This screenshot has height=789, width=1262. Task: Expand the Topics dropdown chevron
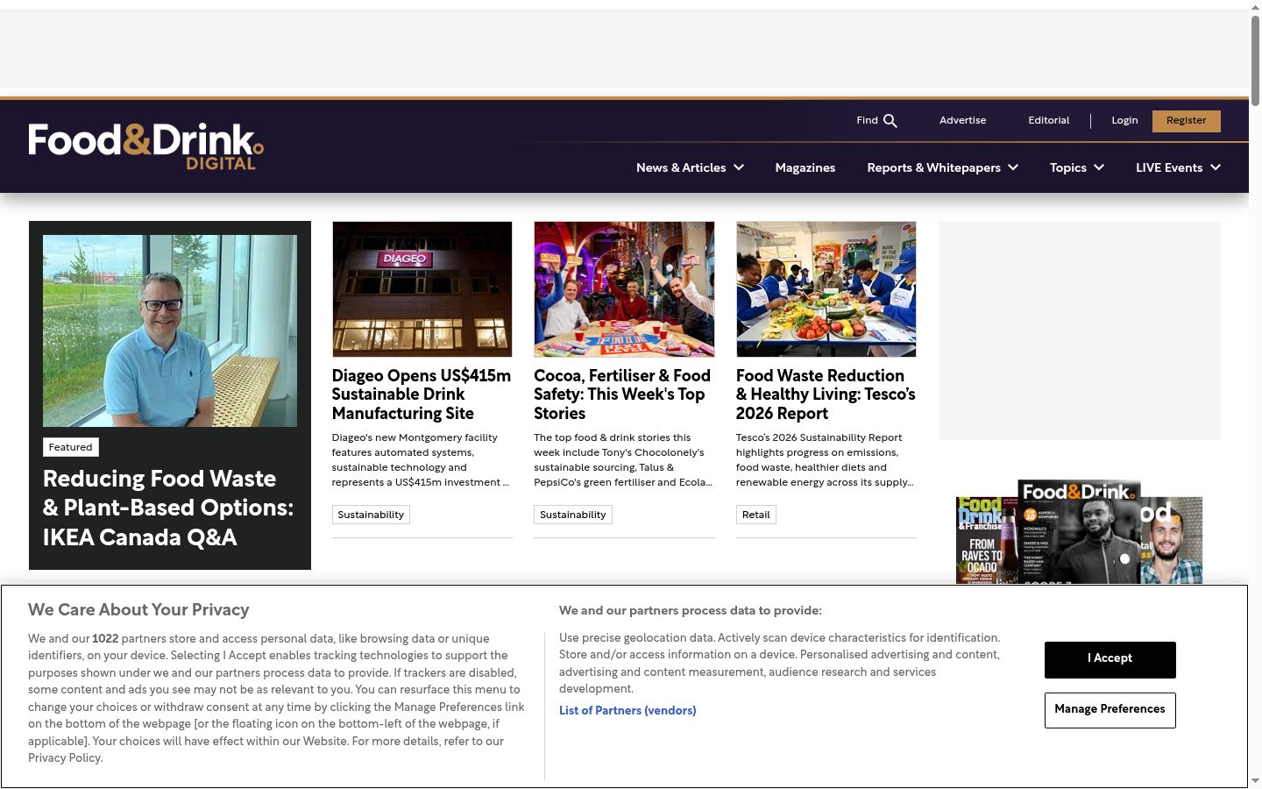1099,167
